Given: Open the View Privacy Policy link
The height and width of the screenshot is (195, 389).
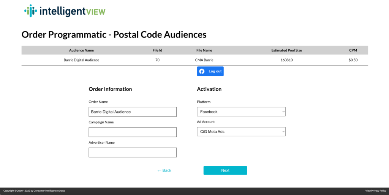Looking at the screenshot, I should tap(376, 191).
